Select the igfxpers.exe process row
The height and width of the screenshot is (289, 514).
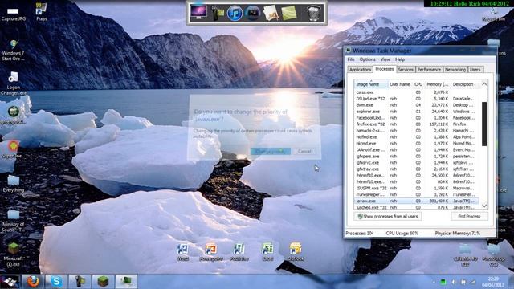coord(416,156)
